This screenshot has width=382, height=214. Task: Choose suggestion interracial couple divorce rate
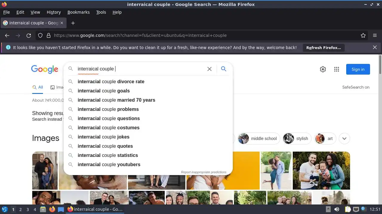tap(148, 81)
